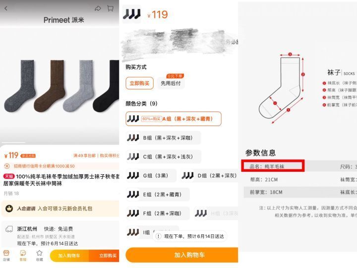The height and width of the screenshot is (268, 357).
Task: Open the 招商银行信用卡分期 promotion link
Action: pos(44,166)
